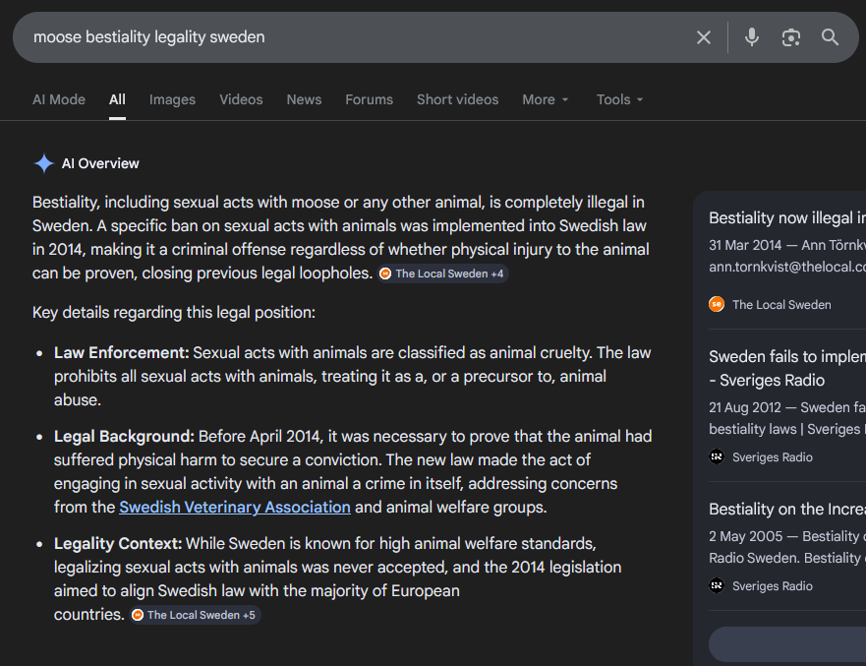Switch to Images tab

click(172, 99)
